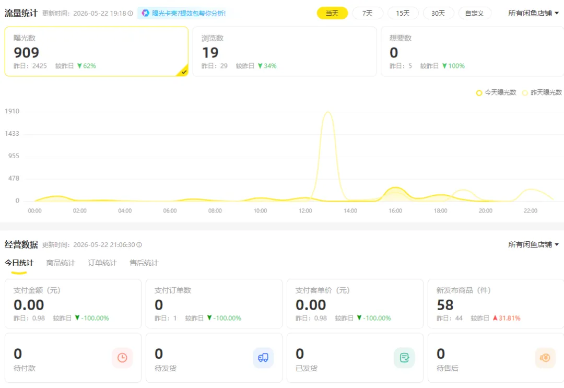Viewport: 564px width, 388px height.
Task: Click the purple icon in exposure banner
Action: 145,13
